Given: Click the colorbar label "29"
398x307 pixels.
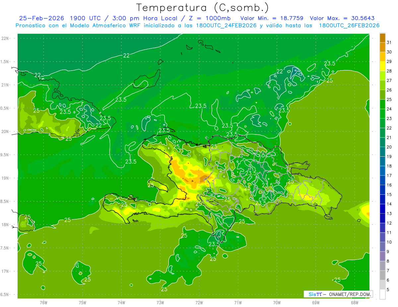Looking at the screenshot, I should click(x=389, y=62).
